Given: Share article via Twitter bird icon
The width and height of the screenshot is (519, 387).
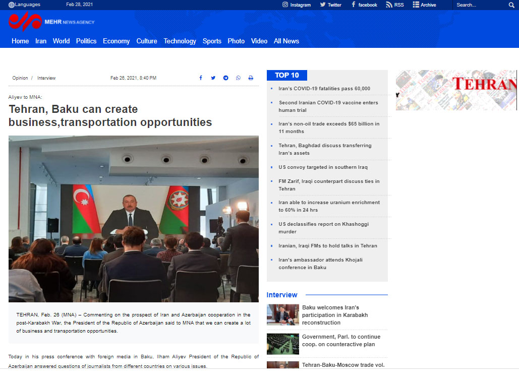Looking at the screenshot, I should [x=213, y=78].
